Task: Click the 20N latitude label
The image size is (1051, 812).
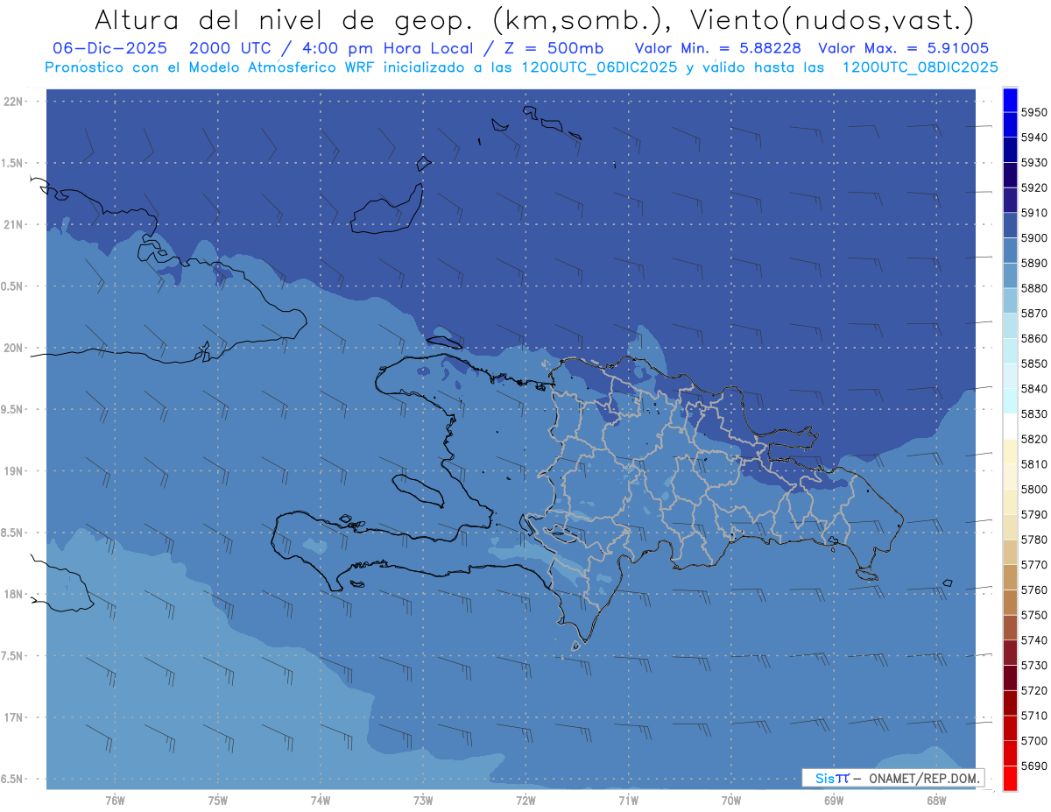Action: [x=12, y=348]
